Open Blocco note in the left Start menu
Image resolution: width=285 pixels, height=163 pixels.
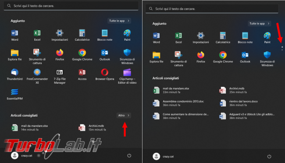coord(105,35)
